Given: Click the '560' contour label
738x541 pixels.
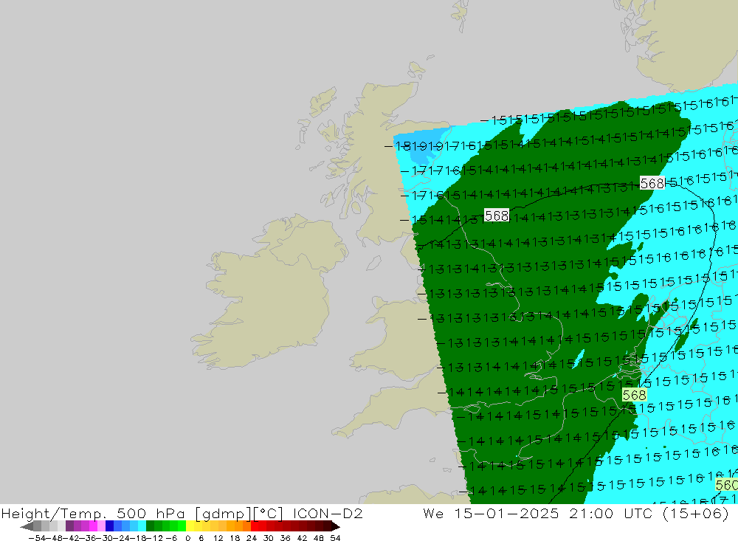Looking at the screenshot, I should click(x=726, y=485).
